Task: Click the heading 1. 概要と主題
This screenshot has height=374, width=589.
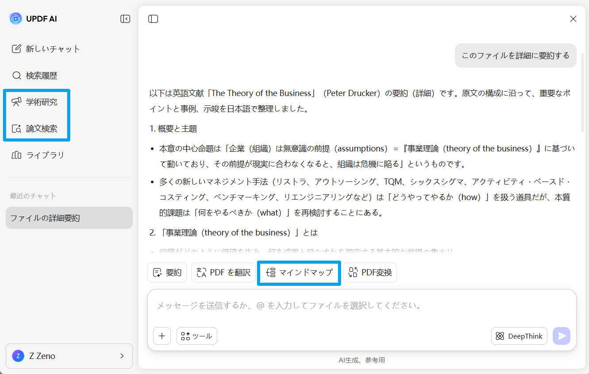Action: [x=173, y=129]
